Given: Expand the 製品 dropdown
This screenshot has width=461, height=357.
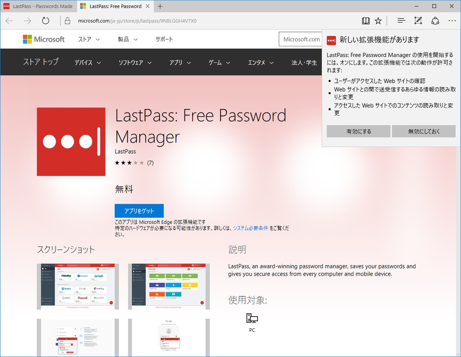Looking at the screenshot, I should [x=127, y=39].
